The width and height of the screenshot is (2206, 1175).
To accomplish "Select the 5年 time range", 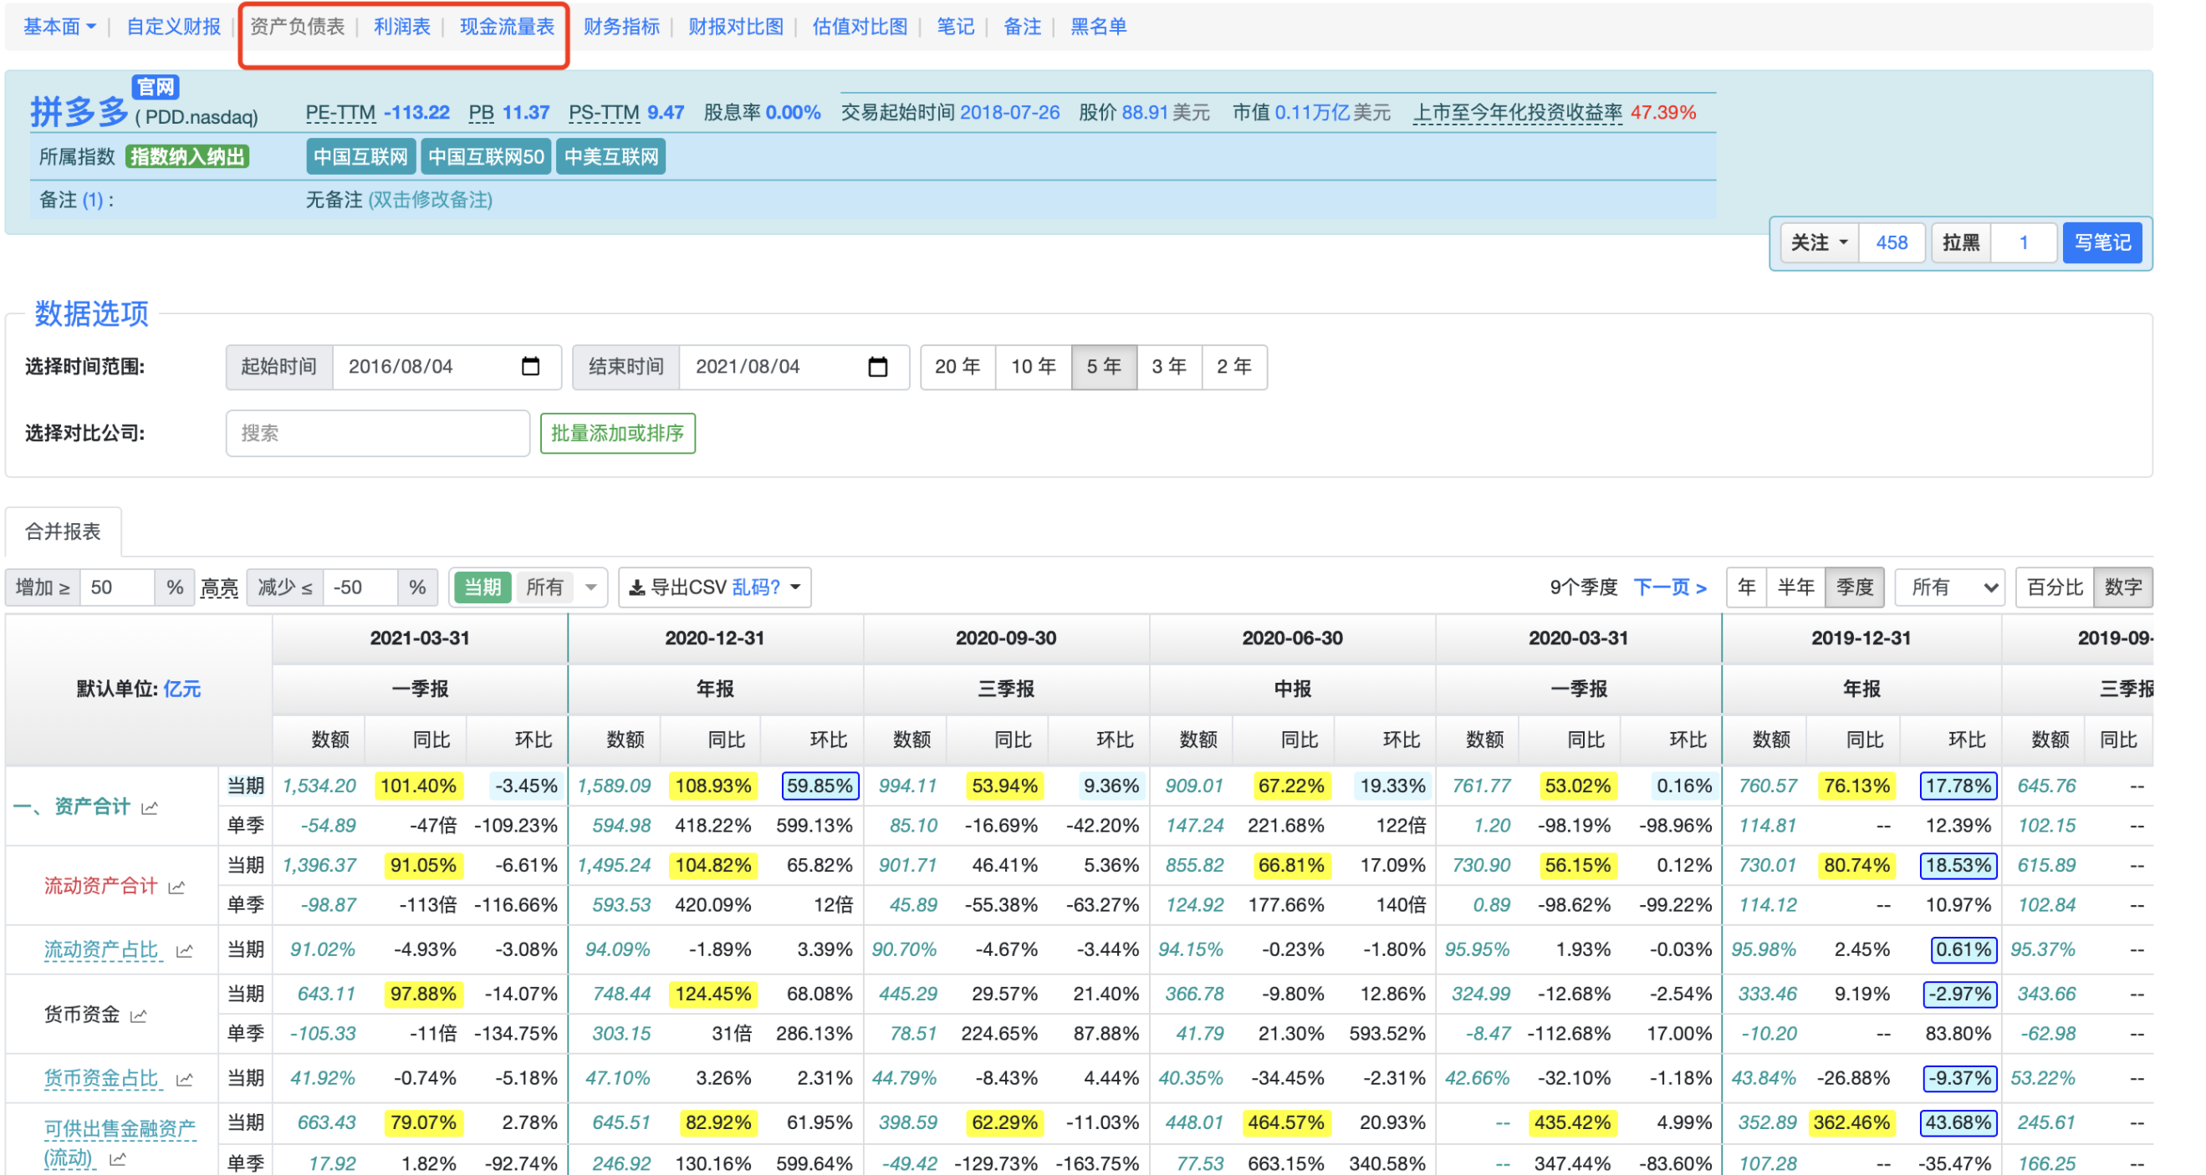I will 1103,366.
